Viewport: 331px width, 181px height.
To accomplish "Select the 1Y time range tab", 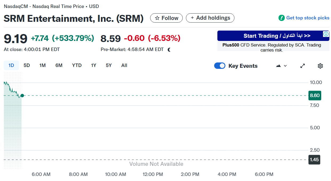I will [94, 65].
